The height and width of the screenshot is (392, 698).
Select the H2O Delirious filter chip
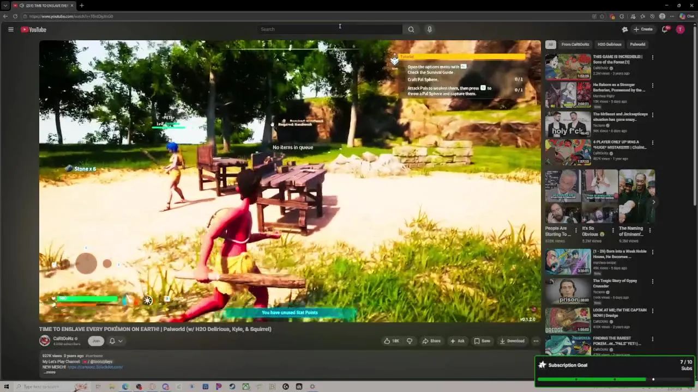point(609,45)
